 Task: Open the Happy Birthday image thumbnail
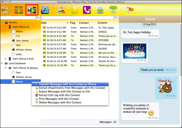[135, 51]
